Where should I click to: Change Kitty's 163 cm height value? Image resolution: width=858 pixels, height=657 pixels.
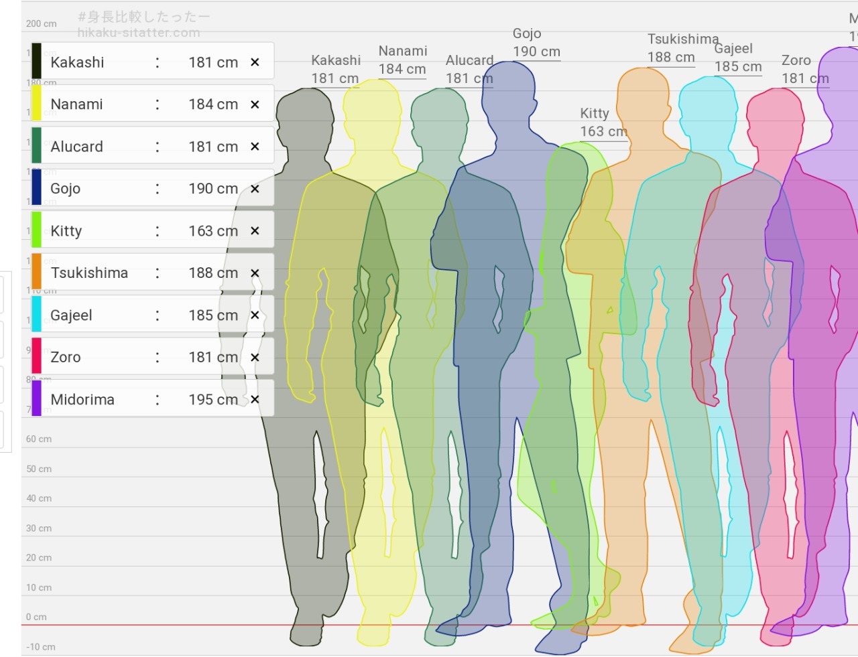pos(213,231)
